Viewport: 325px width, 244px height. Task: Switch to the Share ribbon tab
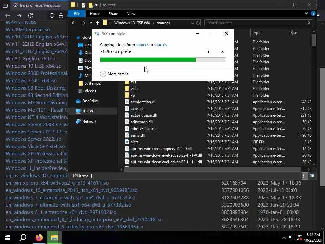click(x=113, y=14)
